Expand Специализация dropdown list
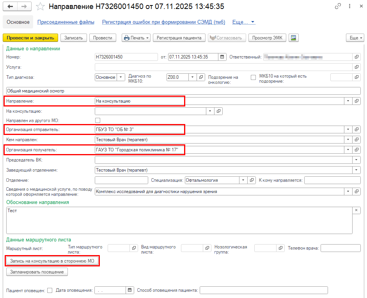367x298 pixels. point(243,180)
